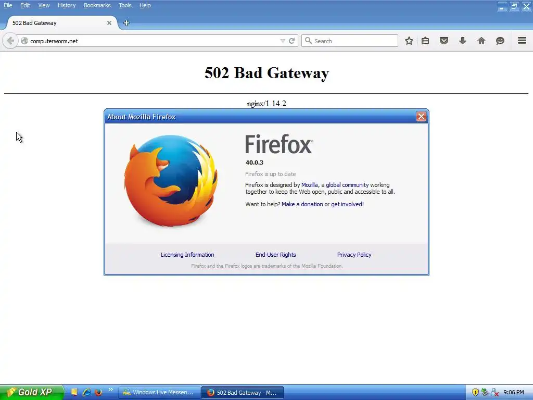Launch Firefox from quick launch
Screen dimensions: 533x400
coord(98,392)
